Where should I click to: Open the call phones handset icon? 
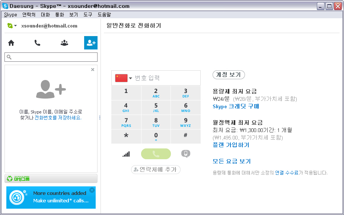tap(37, 43)
